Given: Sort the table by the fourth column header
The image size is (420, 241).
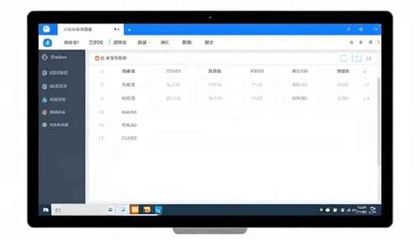Looking at the screenshot, I should click(257, 71).
